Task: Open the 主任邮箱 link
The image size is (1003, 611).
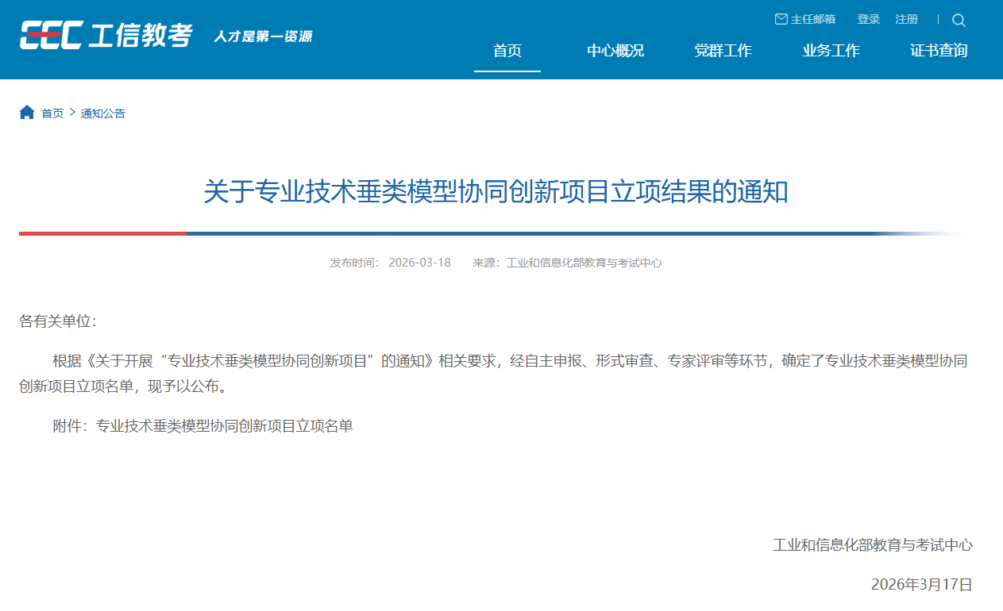Action: [x=812, y=19]
